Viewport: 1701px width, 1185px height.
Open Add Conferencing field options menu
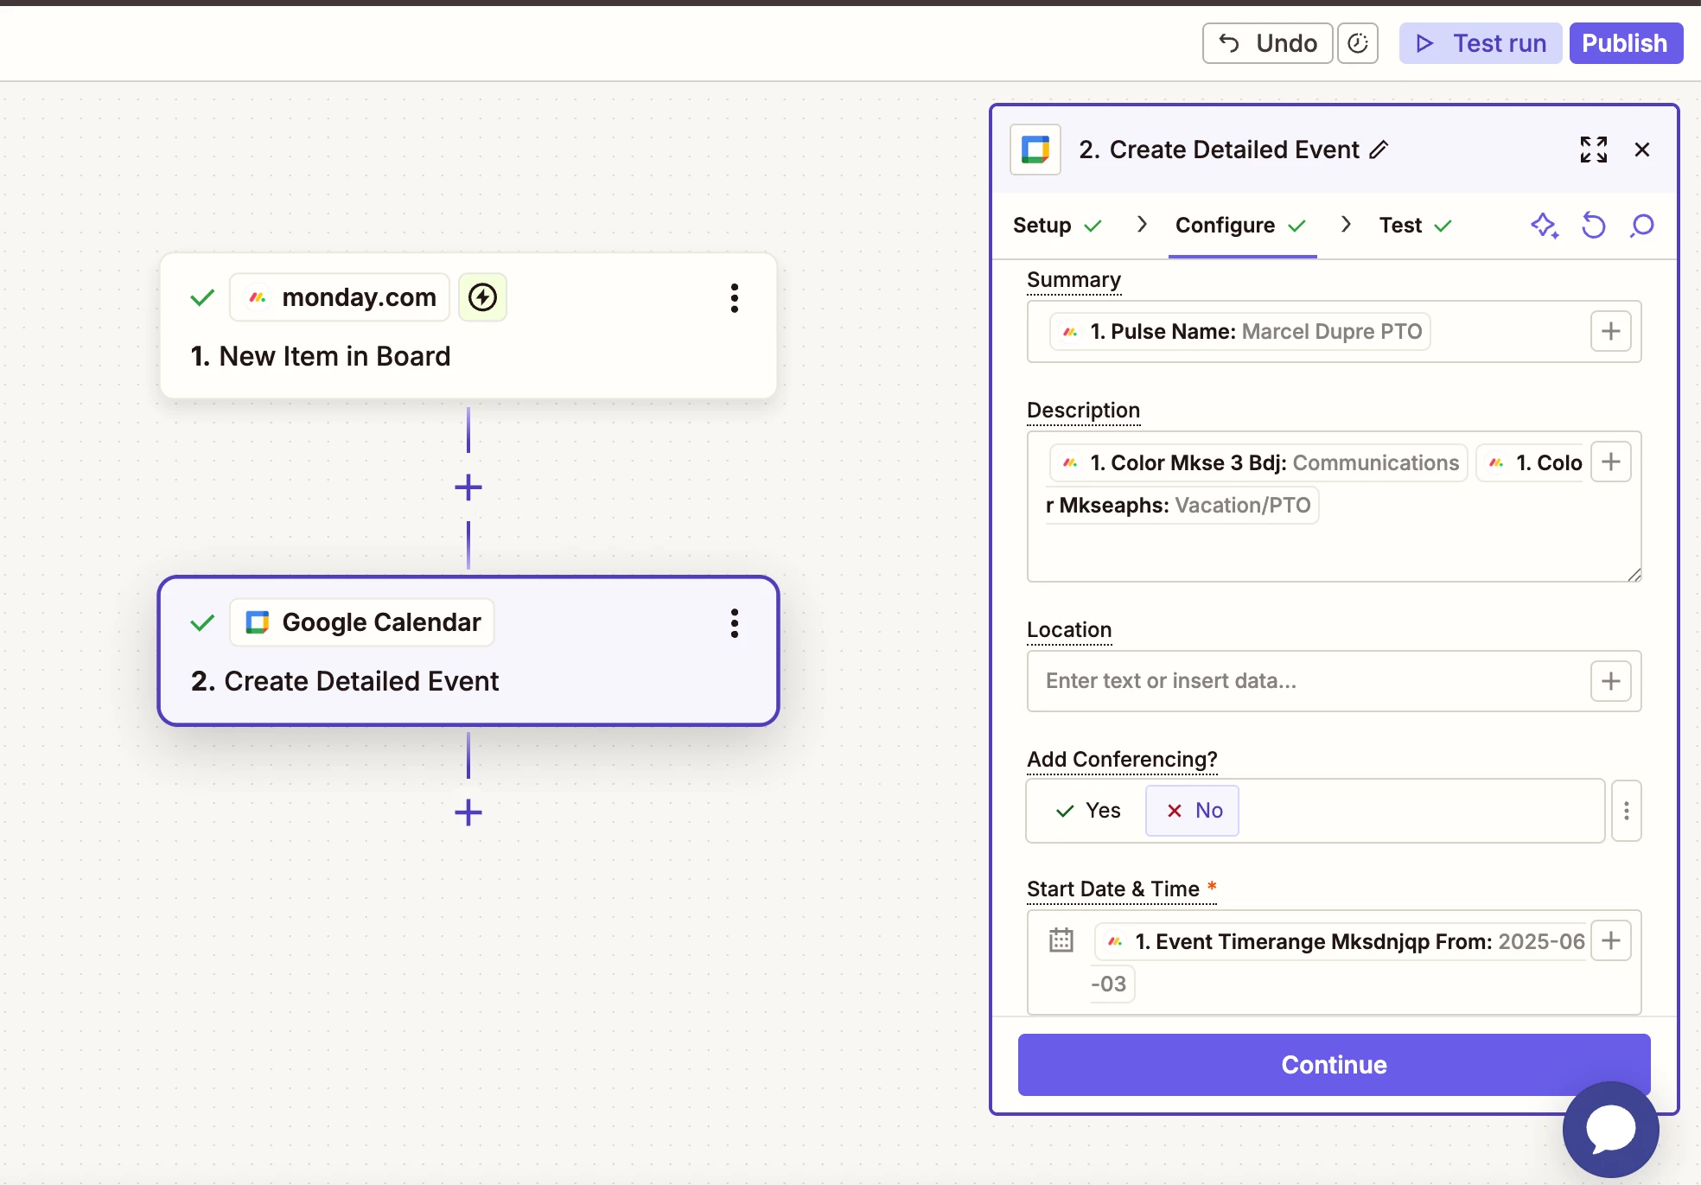point(1627,811)
